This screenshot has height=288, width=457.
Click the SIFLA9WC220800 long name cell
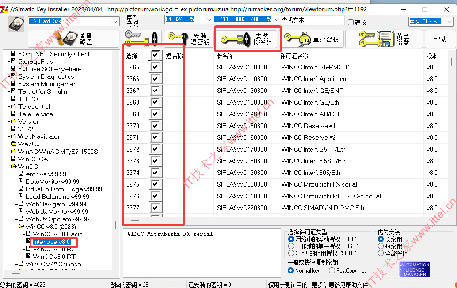coord(242,208)
